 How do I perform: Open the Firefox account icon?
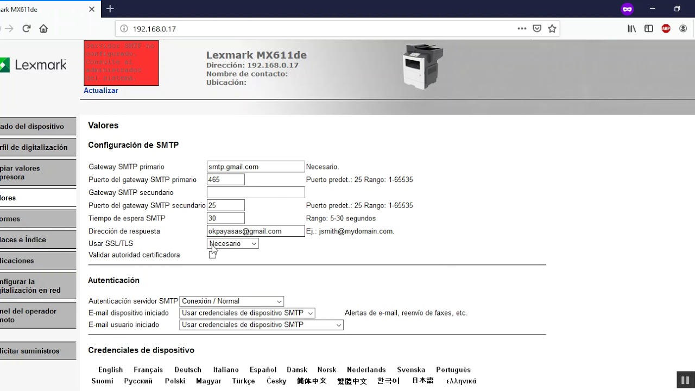683,29
